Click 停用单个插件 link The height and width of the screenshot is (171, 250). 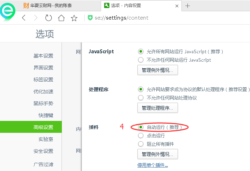coord(152,165)
